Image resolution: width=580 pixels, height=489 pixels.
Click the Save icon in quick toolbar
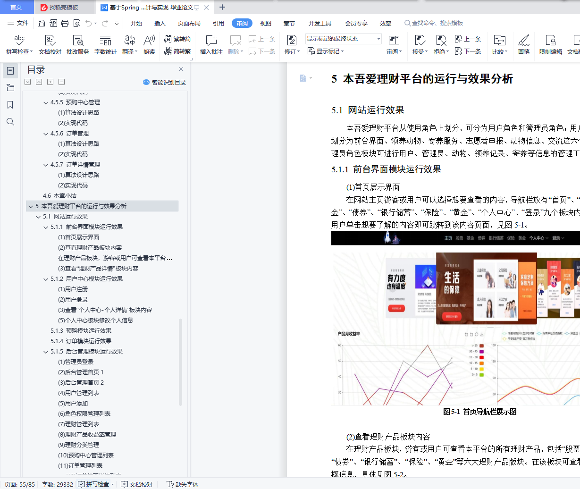41,23
